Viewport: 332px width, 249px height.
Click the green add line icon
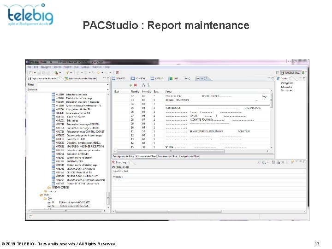[130, 85]
